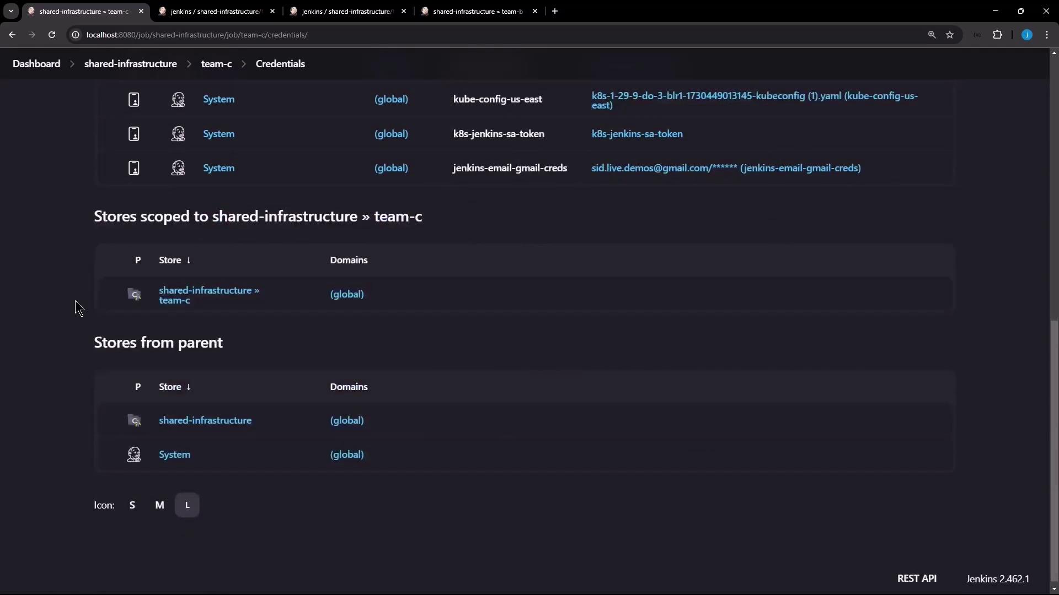Set icon size to M
Screen dimensions: 1059x595
(x=159, y=505)
